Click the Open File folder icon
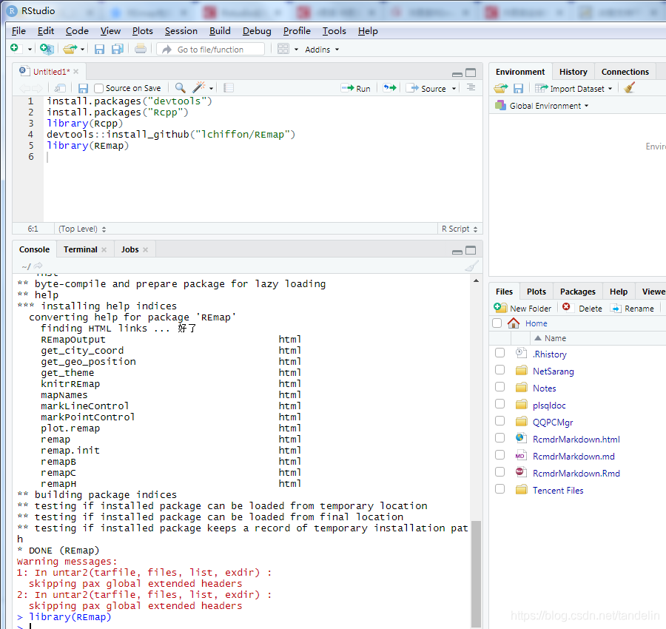 [x=70, y=50]
